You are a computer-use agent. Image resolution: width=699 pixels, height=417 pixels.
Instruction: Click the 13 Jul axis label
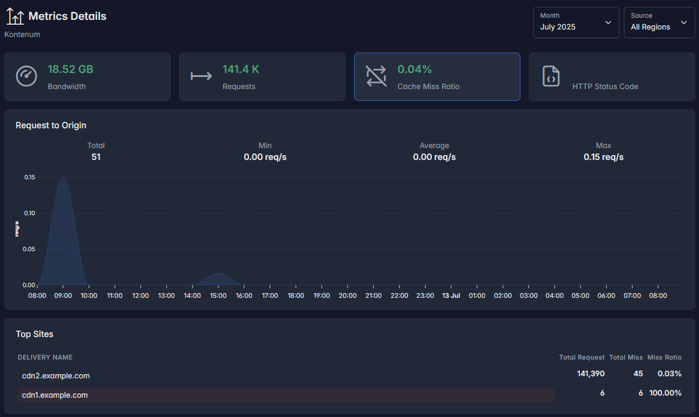[x=451, y=296]
